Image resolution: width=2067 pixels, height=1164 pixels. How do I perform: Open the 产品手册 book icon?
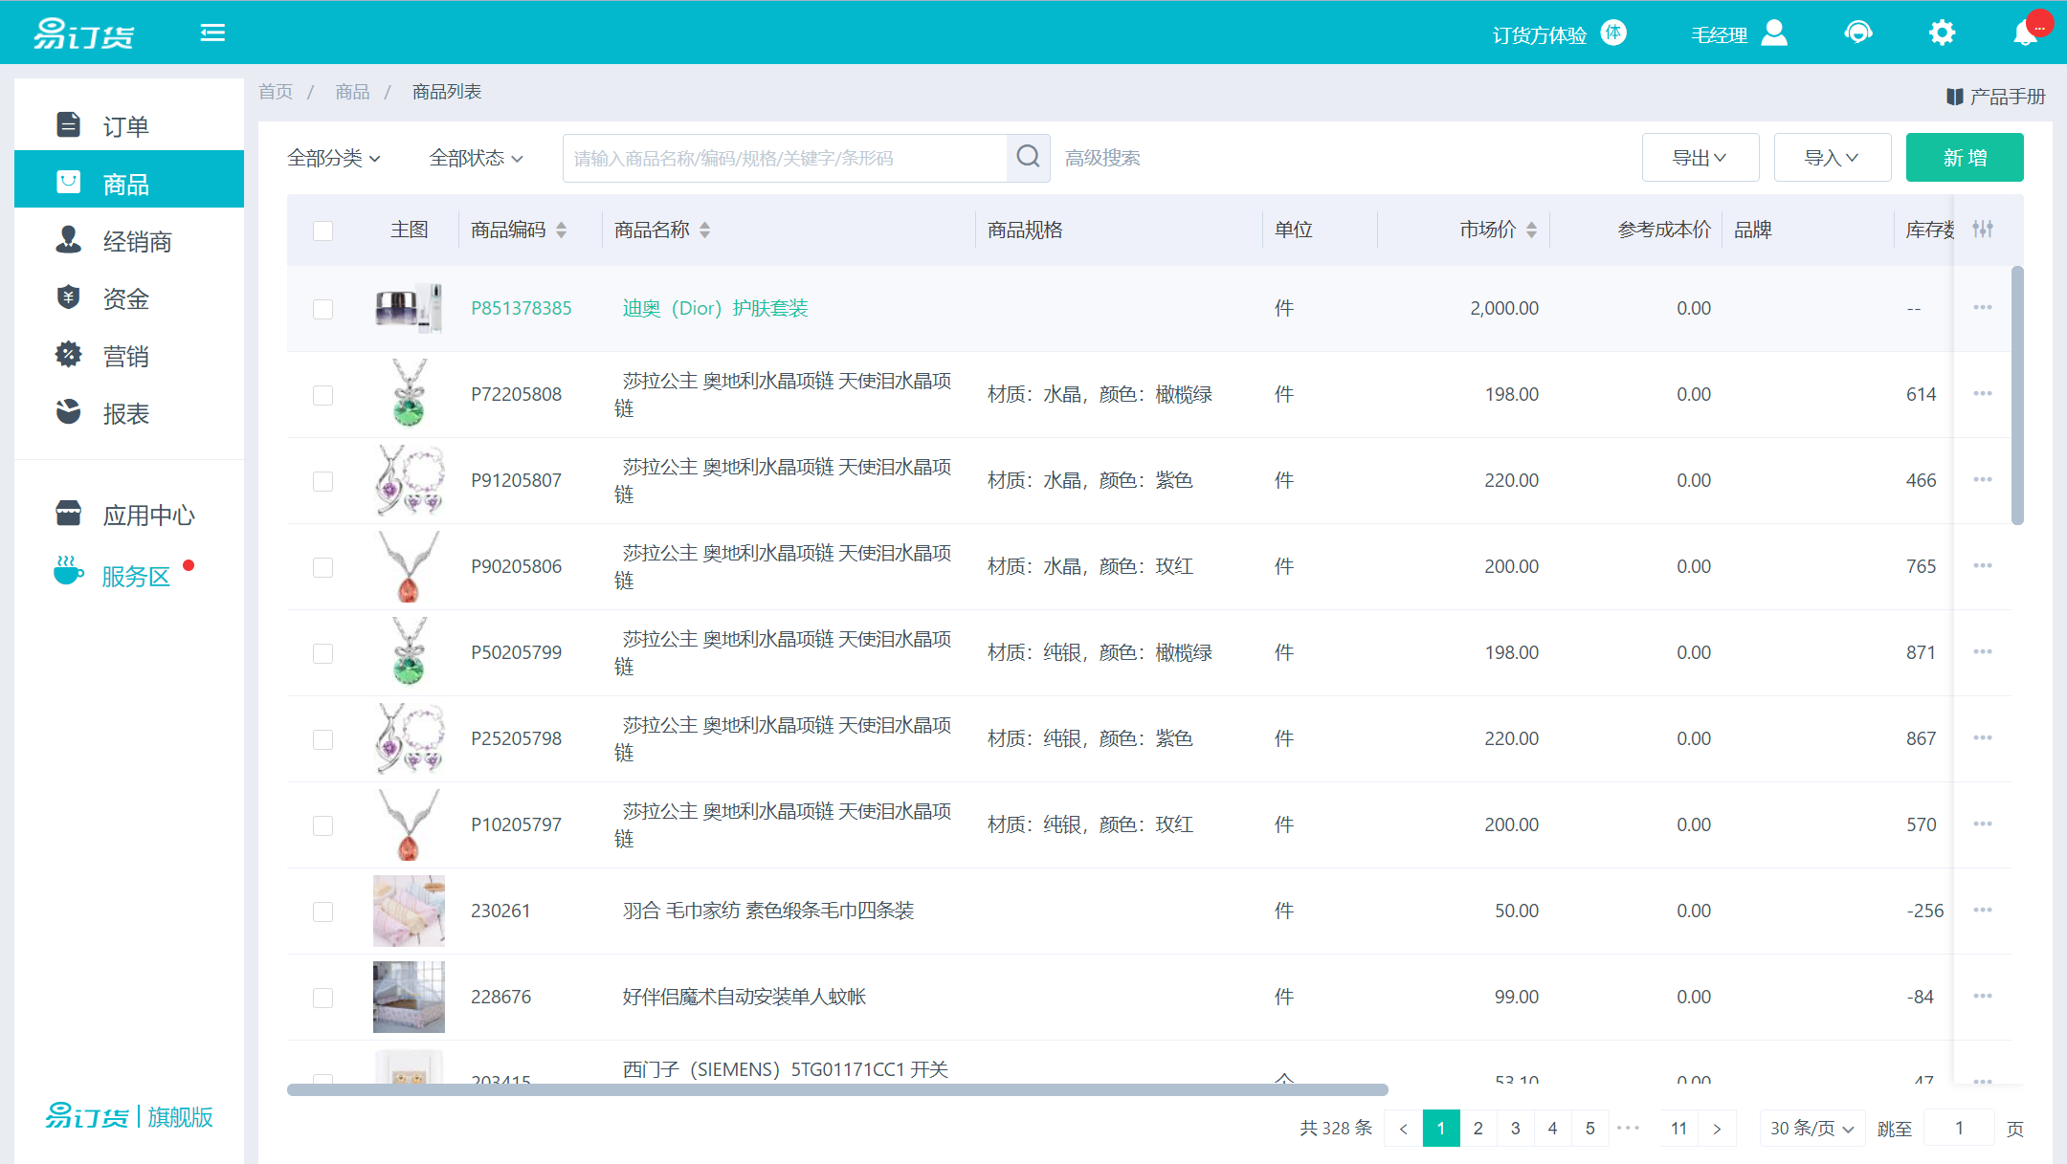coord(1955,97)
